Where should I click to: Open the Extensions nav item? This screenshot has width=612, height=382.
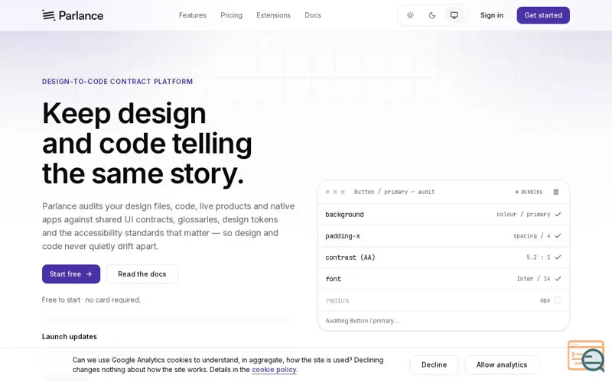(x=273, y=15)
